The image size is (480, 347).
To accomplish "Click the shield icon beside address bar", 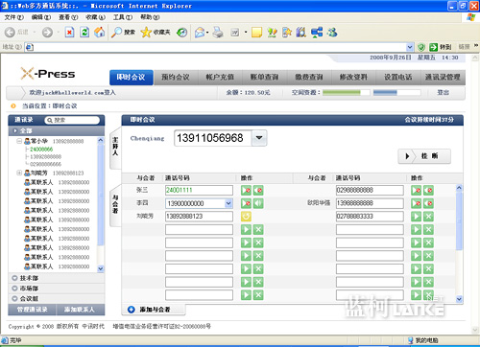I will (421, 47).
